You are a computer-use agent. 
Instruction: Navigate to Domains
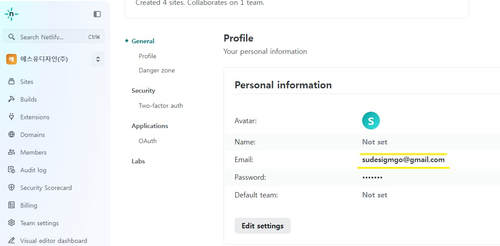pos(33,135)
